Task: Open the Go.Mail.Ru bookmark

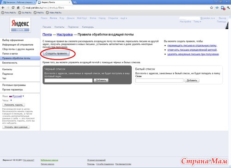Action: pyautogui.click(x=25, y=12)
